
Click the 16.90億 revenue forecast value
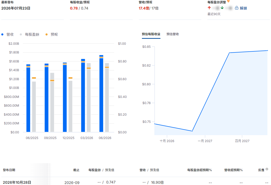tap(157, 182)
